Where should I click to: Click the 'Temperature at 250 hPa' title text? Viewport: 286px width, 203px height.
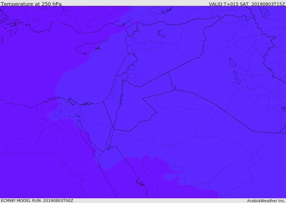point(31,4)
